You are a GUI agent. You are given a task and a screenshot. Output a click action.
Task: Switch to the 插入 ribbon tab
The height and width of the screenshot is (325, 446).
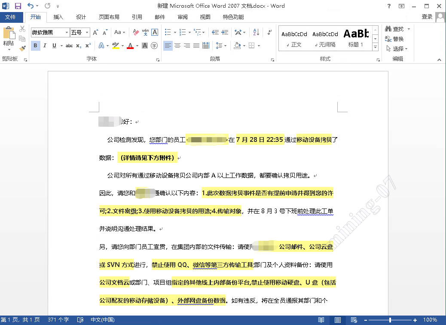pyautogui.click(x=59, y=17)
